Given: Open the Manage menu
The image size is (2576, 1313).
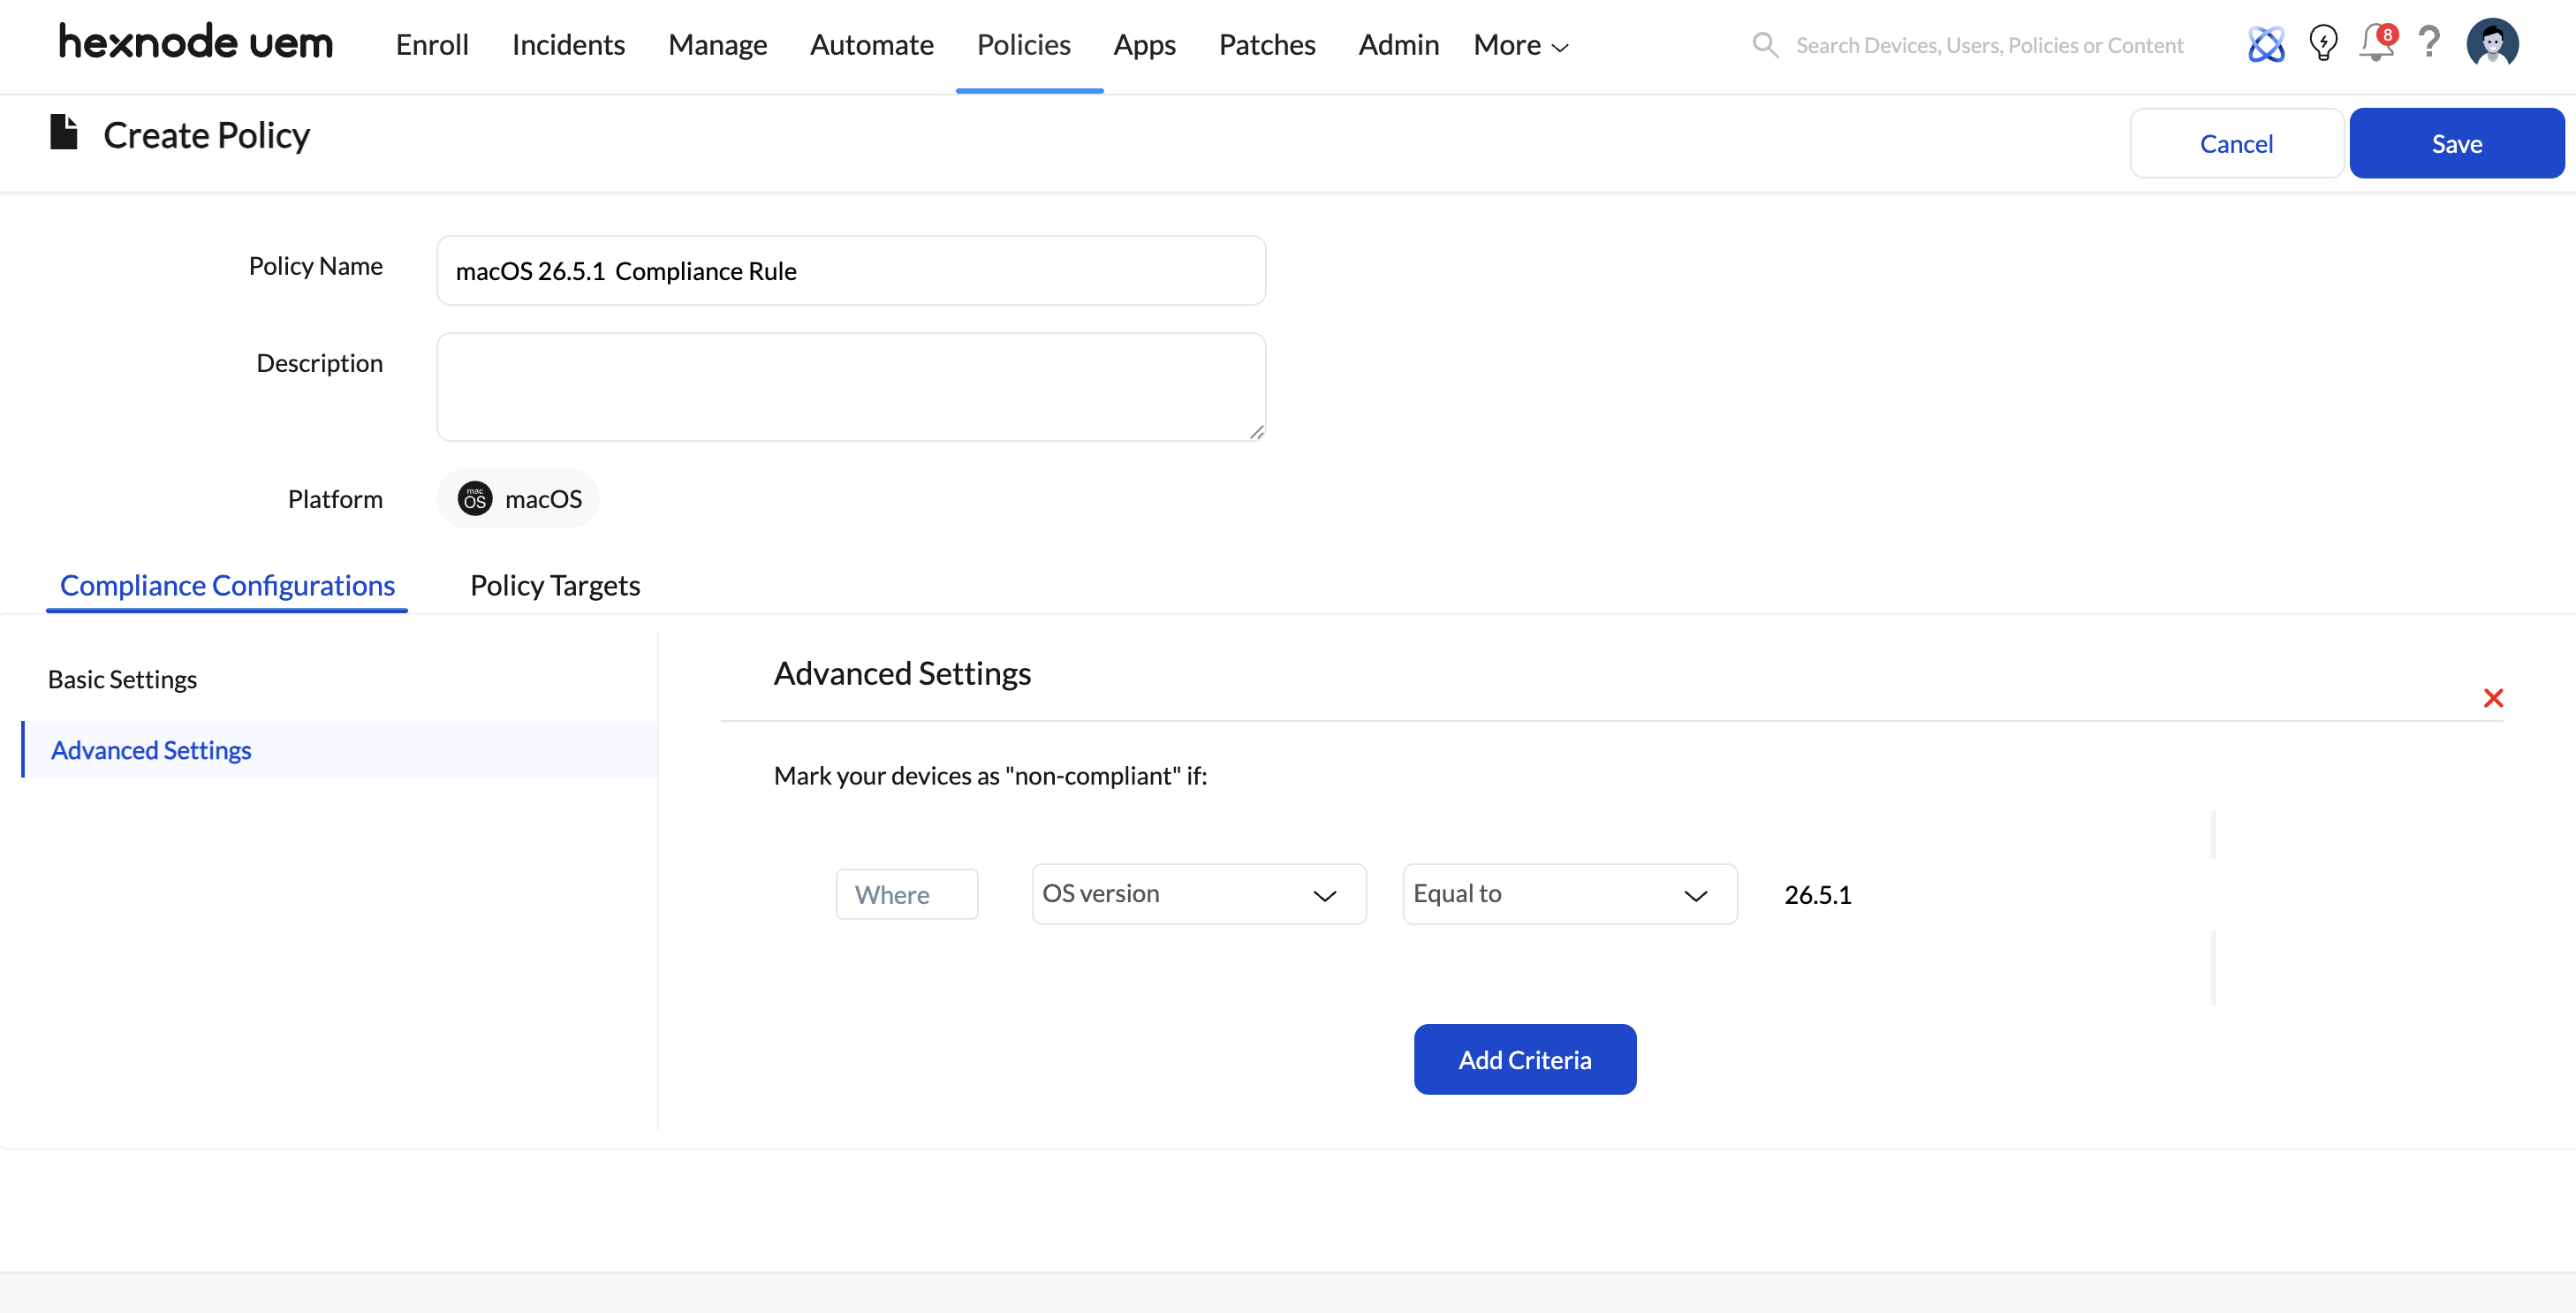Looking at the screenshot, I should tap(717, 45).
